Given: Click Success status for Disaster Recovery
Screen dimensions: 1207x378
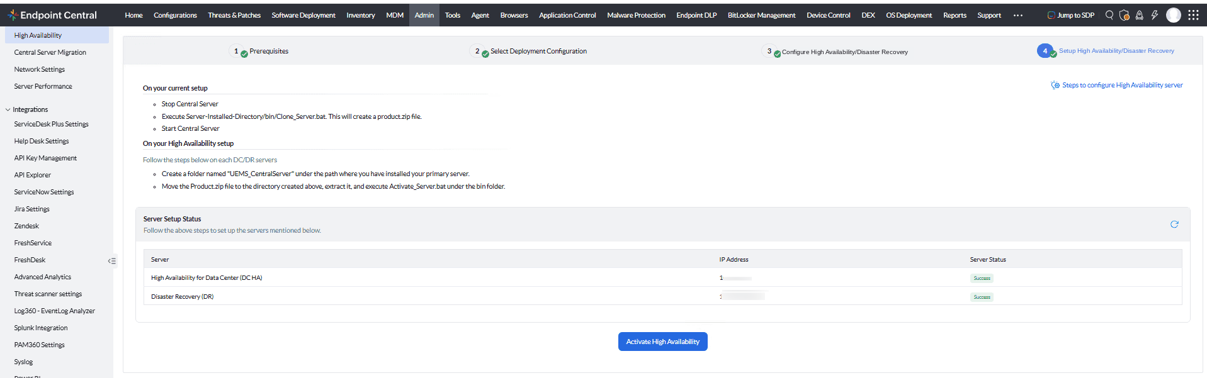Looking at the screenshot, I should coord(982,297).
